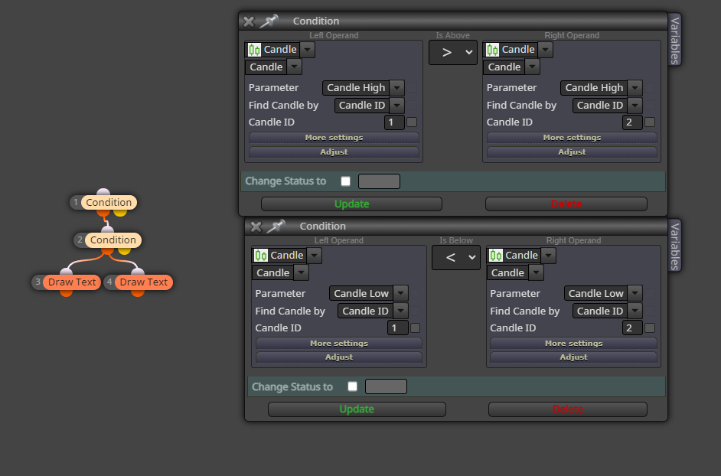Expand Candle Low parameter dropdown, lower Left Operand
Screen dimensions: 721x476
400,293
